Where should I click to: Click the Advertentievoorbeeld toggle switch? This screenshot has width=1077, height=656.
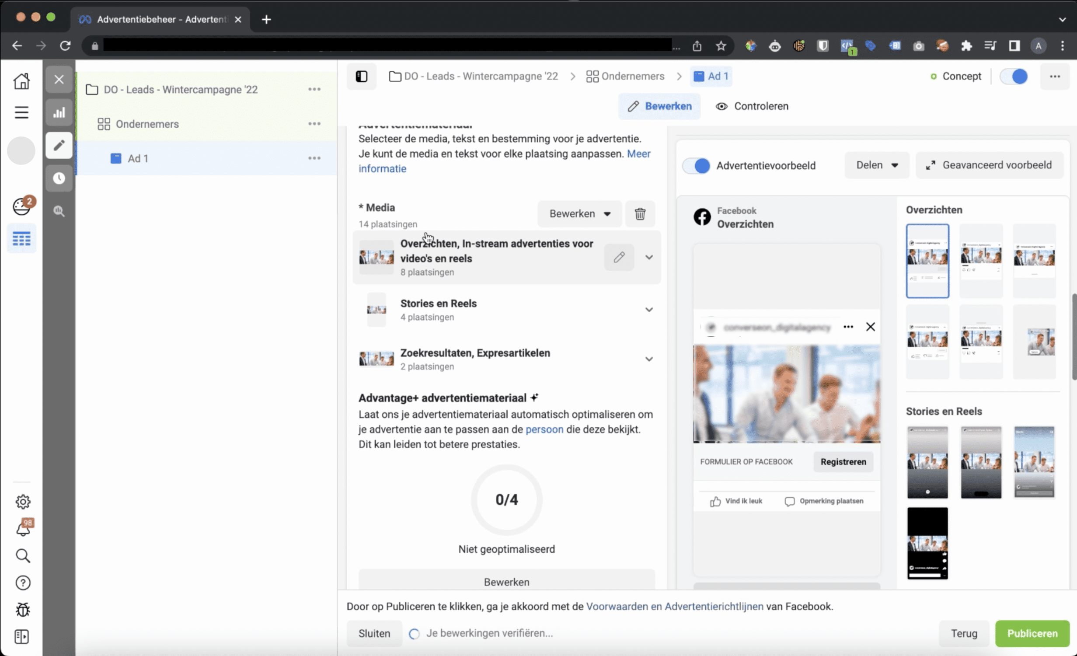(697, 164)
